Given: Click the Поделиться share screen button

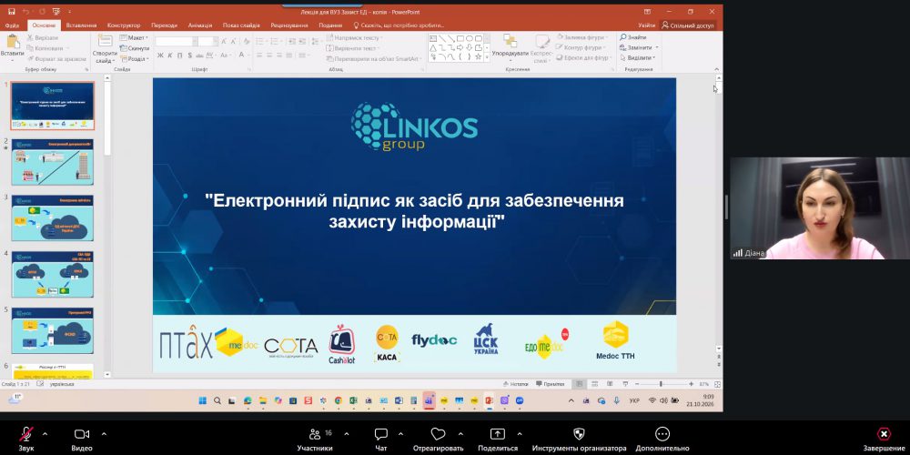Looking at the screenshot, I should coord(498,440).
